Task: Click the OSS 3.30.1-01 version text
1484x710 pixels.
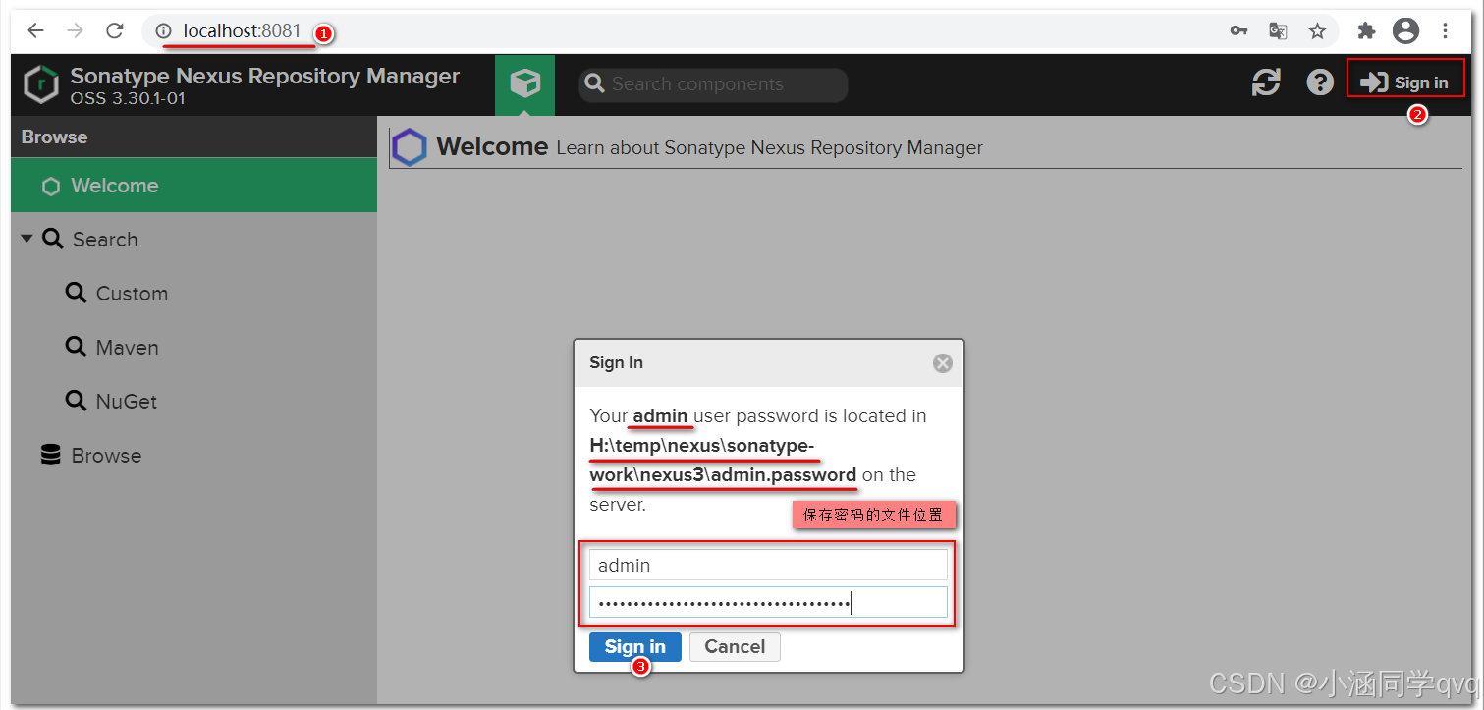Action: (128, 98)
